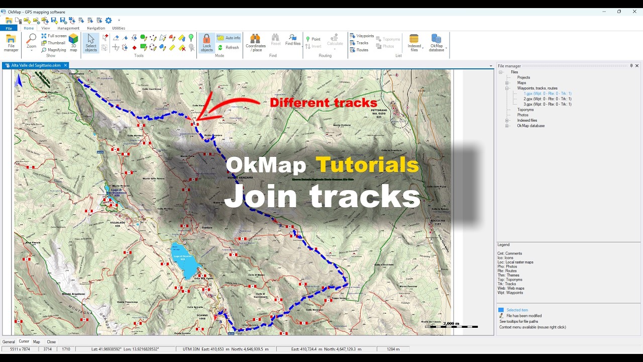The width and height of the screenshot is (643, 362).
Task: Collapse the Waypoints, tracks, routes node
Action: pyautogui.click(x=507, y=88)
